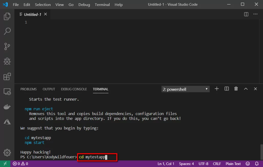Open the Remote Explorer icon

[7, 92]
